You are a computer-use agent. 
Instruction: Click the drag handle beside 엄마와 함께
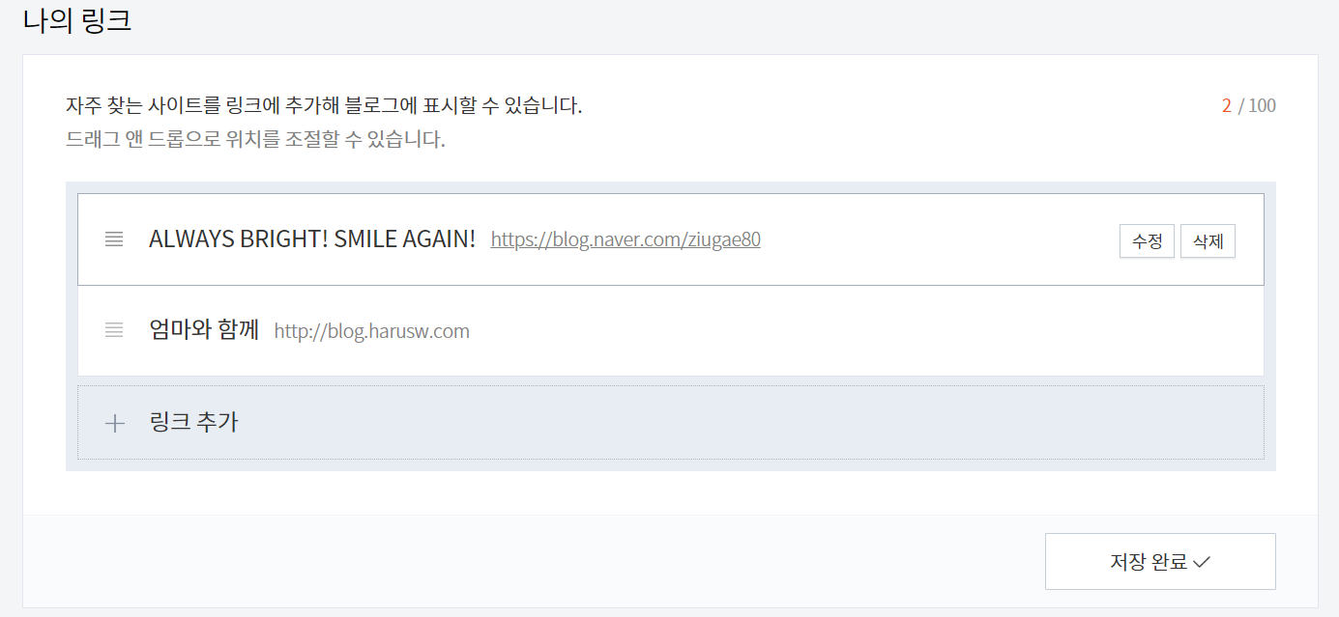tap(113, 330)
